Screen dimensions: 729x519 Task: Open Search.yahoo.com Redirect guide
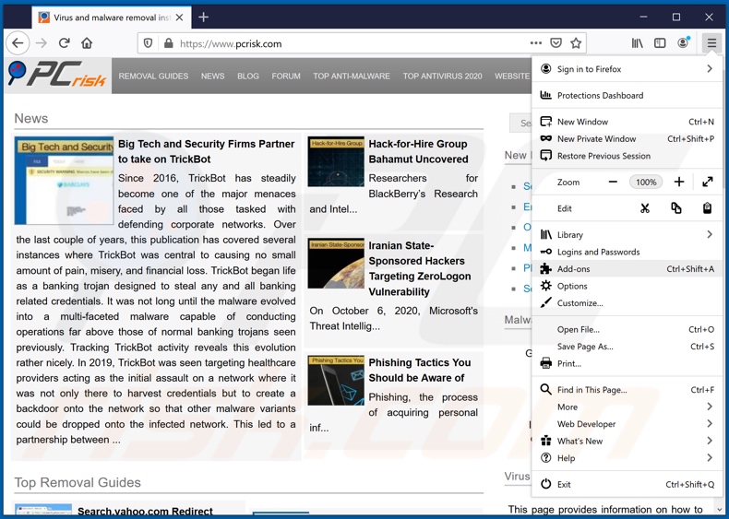[x=145, y=512]
